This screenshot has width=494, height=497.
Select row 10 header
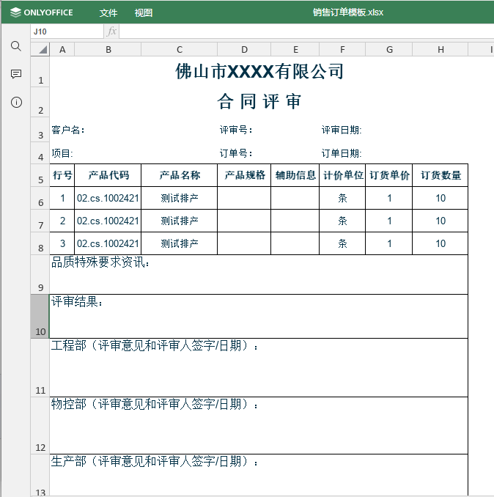click(40, 317)
